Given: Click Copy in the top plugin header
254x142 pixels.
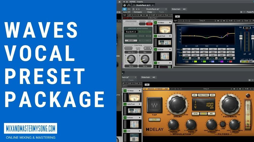Looking at the screenshot, I should coord(150,12).
